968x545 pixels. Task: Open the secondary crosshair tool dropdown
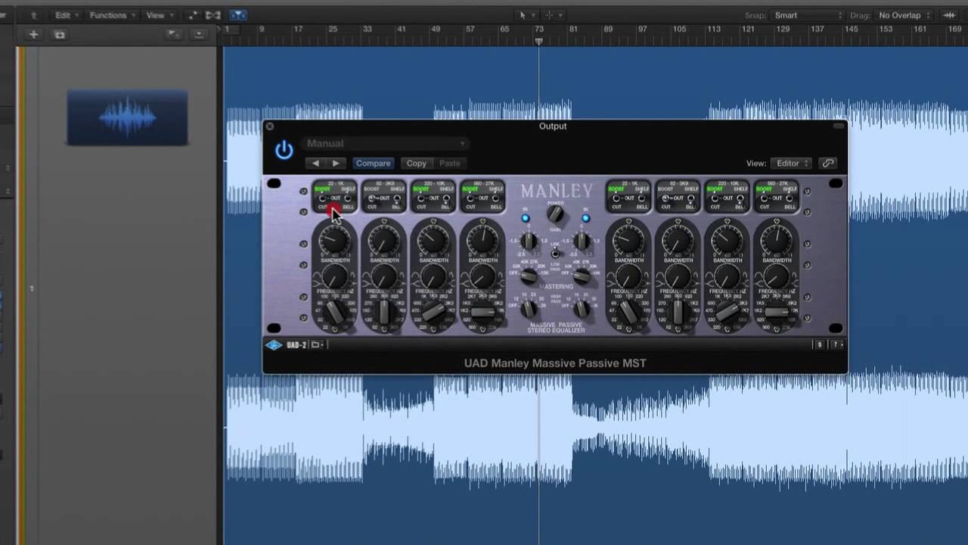[554, 15]
